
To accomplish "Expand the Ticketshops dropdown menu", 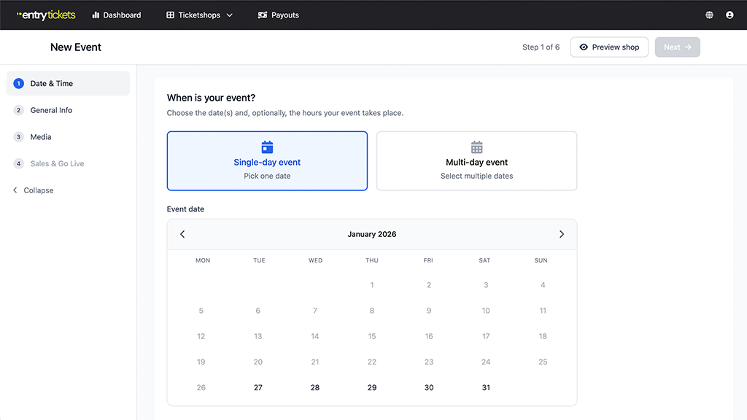I will [x=200, y=15].
